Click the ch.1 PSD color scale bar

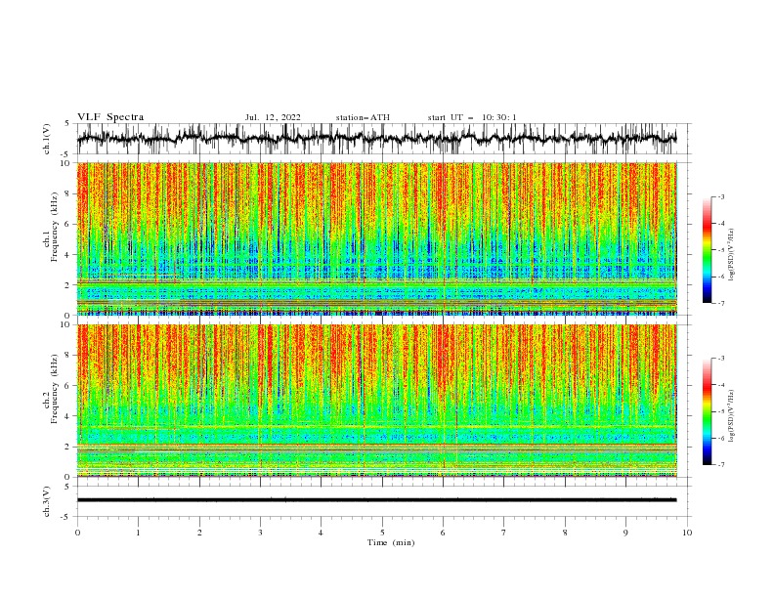point(708,250)
